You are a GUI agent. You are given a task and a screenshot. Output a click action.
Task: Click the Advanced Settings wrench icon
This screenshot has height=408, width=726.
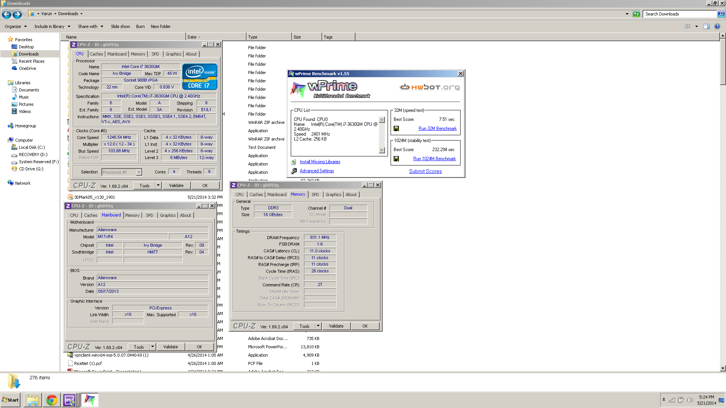pos(294,171)
